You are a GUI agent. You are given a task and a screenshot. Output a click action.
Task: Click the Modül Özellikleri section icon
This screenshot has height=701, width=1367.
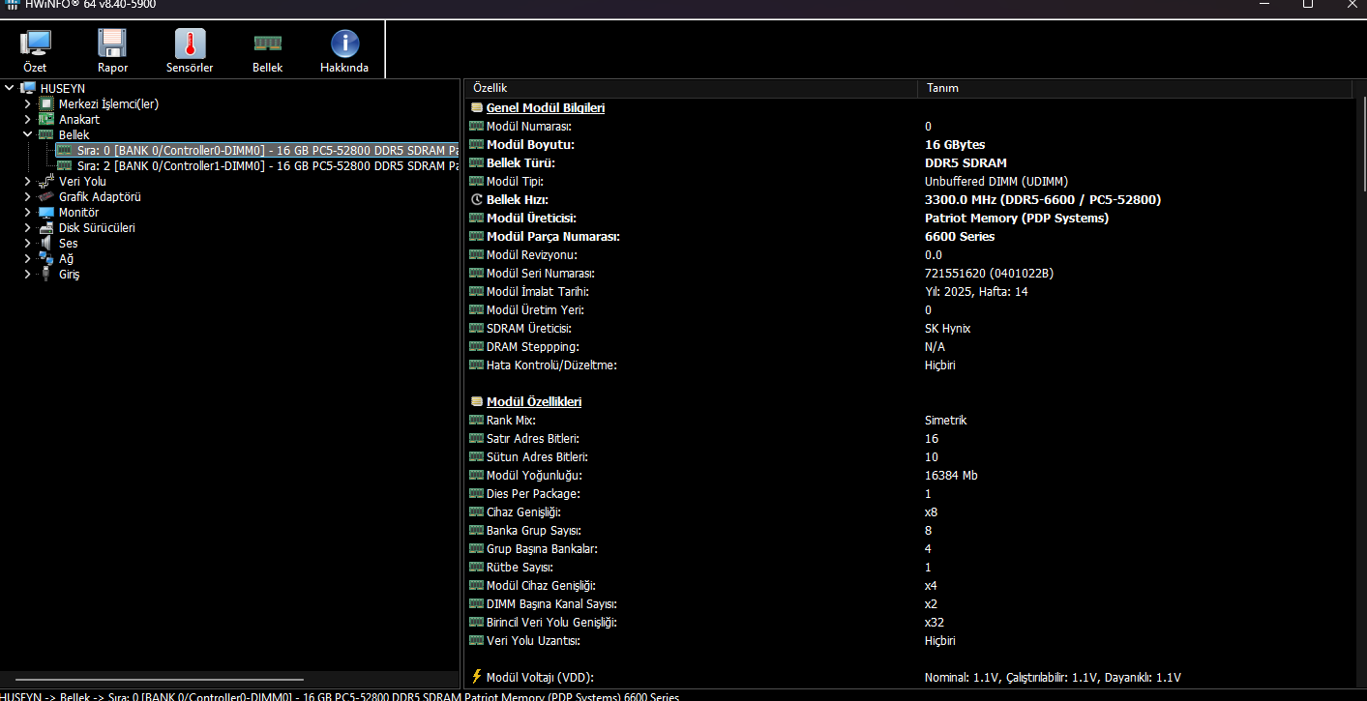point(476,401)
